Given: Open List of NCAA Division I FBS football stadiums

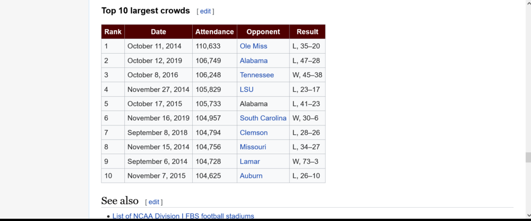Looking at the screenshot, I should click(x=183, y=216).
